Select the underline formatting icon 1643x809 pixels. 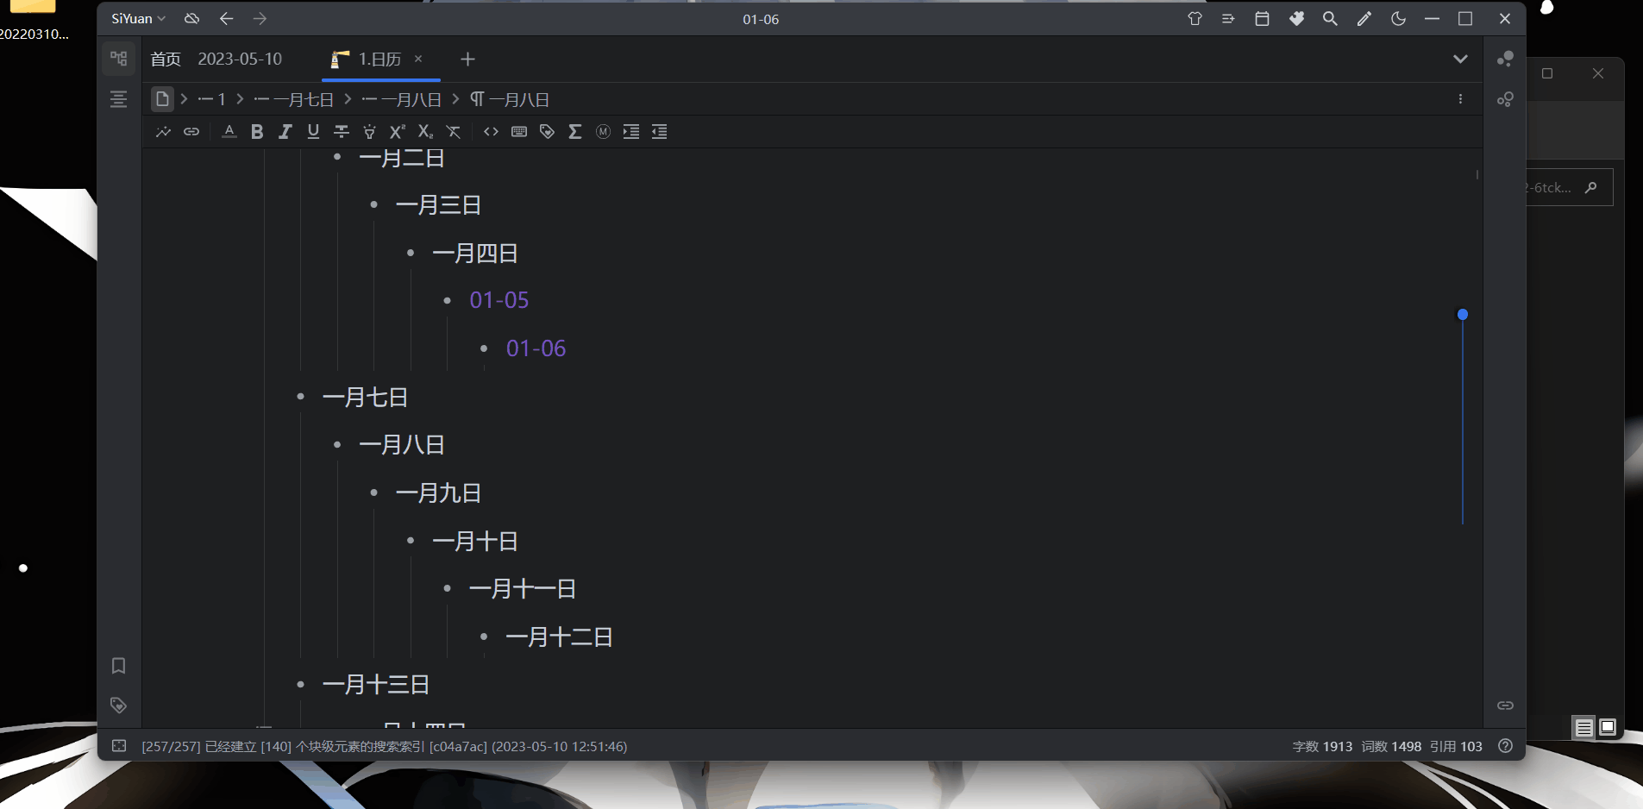pyautogui.click(x=313, y=131)
